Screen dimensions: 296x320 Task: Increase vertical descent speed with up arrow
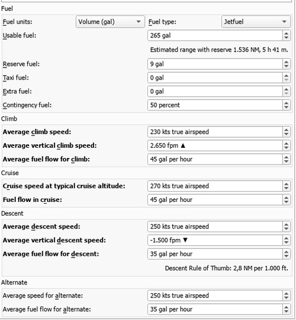[x=287, y=238]
